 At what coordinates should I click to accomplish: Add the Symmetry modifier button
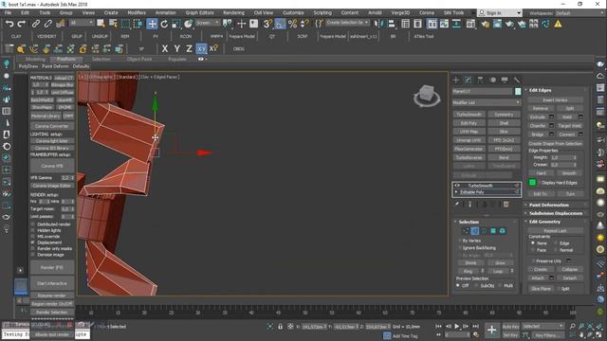point(504,115)
